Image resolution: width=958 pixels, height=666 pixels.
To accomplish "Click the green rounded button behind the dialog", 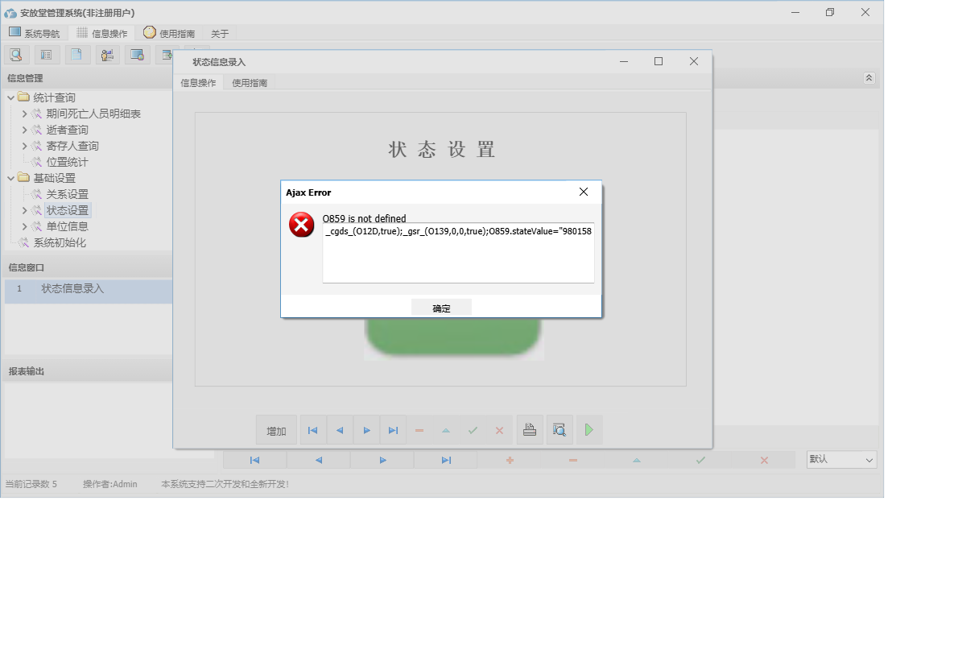I will (452, 337).
